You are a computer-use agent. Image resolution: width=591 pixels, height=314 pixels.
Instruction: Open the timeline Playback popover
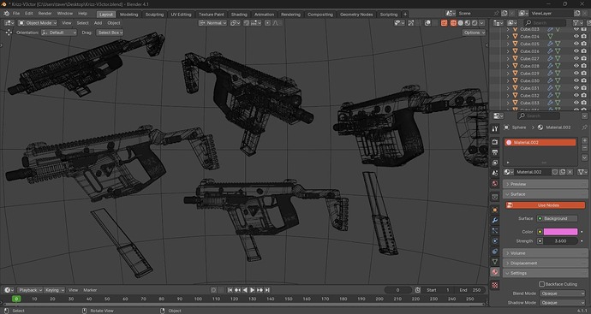30,290
